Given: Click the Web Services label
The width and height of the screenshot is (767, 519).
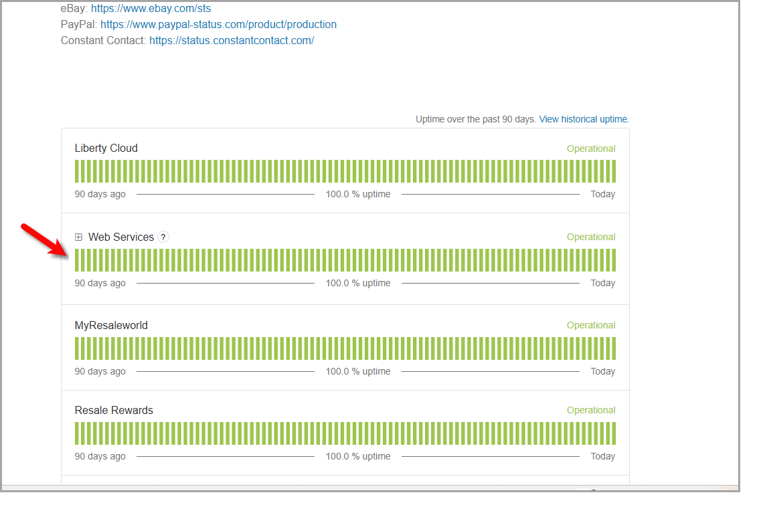Looking at the screenshot, I should coord(121,237).
